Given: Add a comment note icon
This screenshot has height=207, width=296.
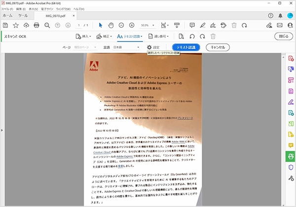Looking at the screenshot, I should click(192, 25).
